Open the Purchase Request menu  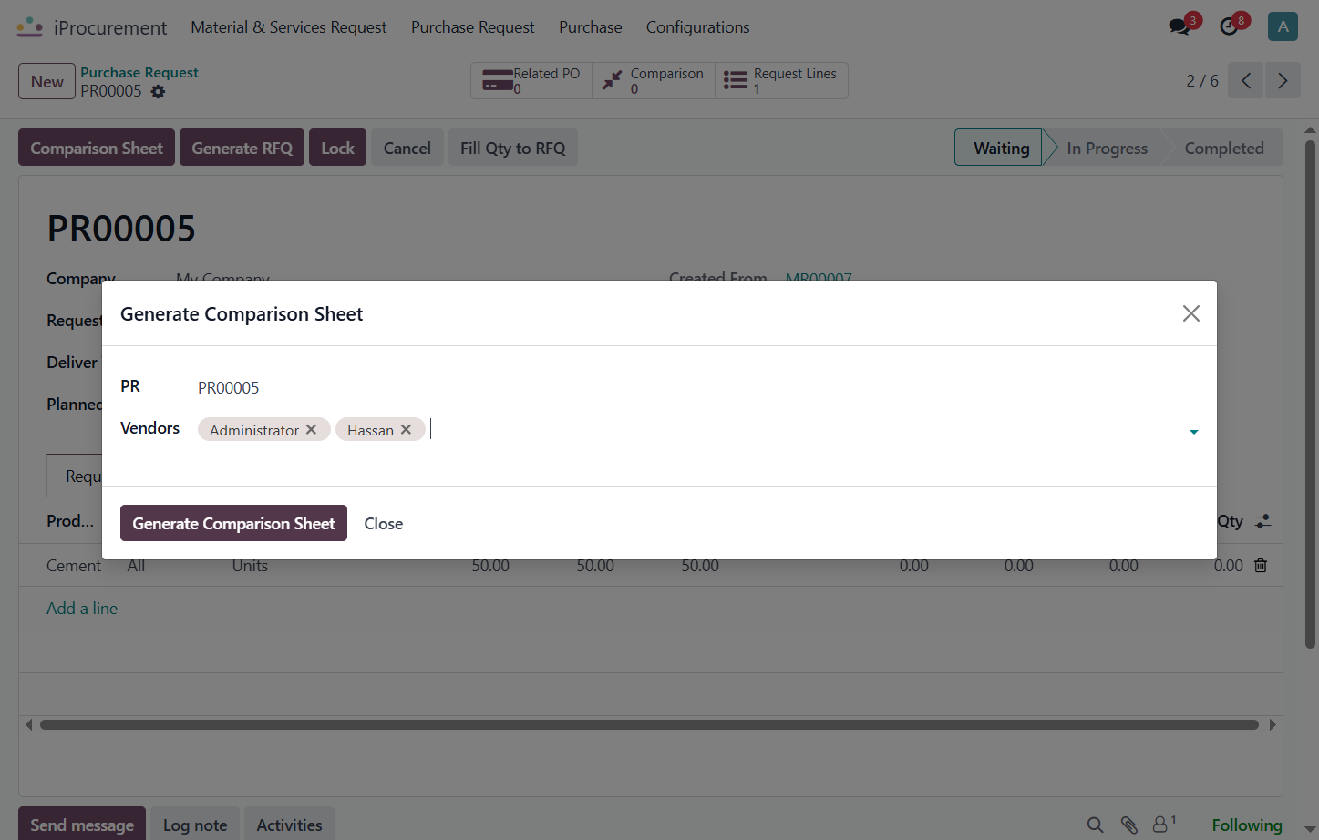(x=472, y=27)
